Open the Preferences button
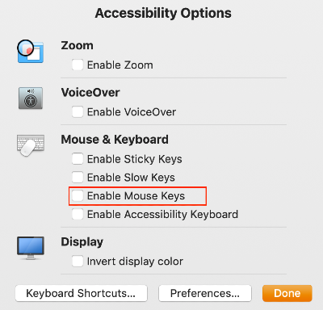The image size is (323, 310). [205, 293]
